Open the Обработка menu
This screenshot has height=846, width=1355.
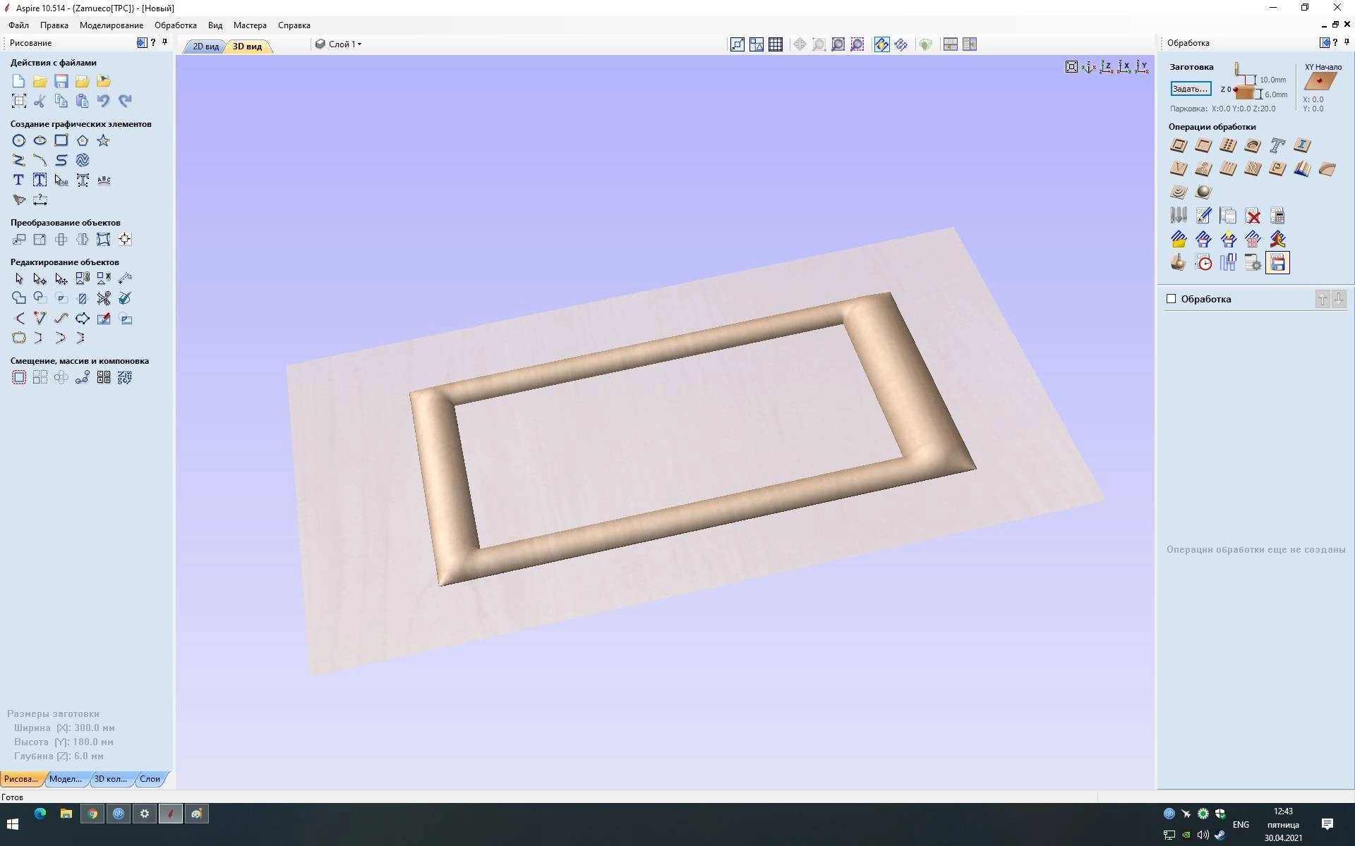pos(176,25)
